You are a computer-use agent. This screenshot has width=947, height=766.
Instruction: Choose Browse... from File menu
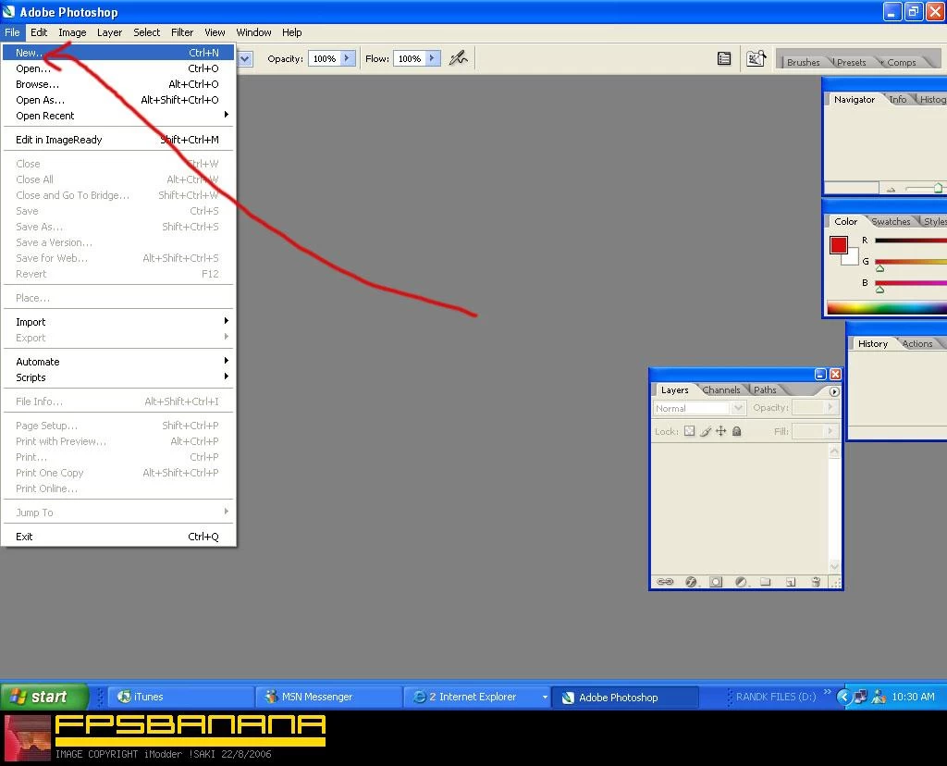pyautogui.click(x=118, y=84)
